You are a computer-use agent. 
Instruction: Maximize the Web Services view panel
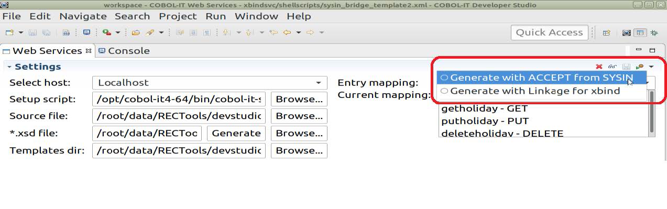click(x=652, y=50)
